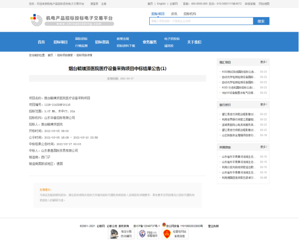Expand 更多 in the 现汇项目 panel
Screen dimensions: 299x251
tap(263, 62)
